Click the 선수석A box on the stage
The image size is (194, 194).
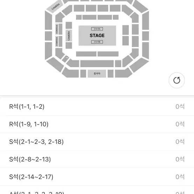(x=97, y=29)
